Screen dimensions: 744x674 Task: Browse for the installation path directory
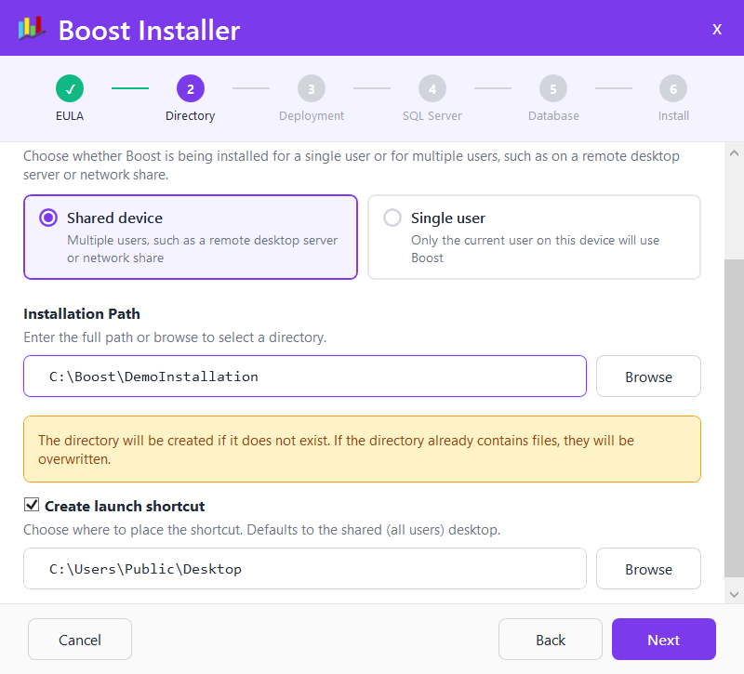[648, 377]
